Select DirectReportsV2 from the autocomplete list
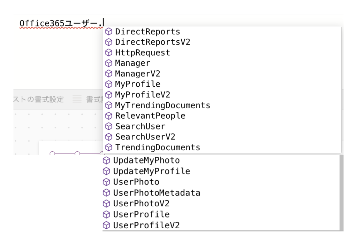The image size is (357, 245). coord(153,42)
